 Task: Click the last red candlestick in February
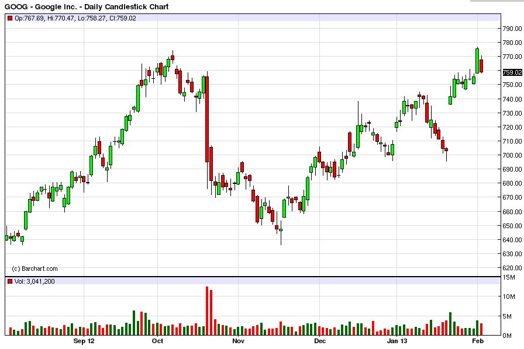point(481,66)
